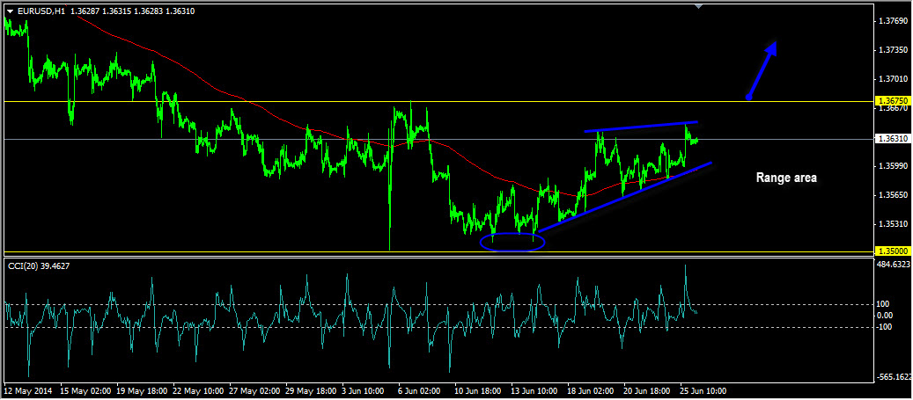Viewport: 913px width, 400px height.
Task: Click the 12 May 2014 date label
Action: pyautogui.click(x=26, y=389)
